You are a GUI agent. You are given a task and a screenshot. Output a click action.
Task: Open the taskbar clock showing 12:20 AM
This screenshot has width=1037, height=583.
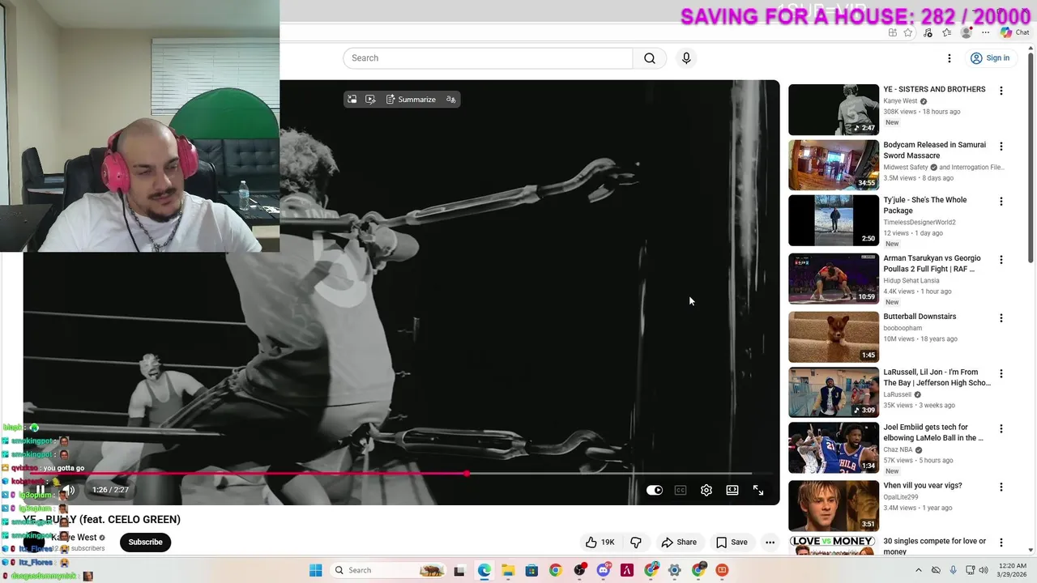tap(1011, 570)
